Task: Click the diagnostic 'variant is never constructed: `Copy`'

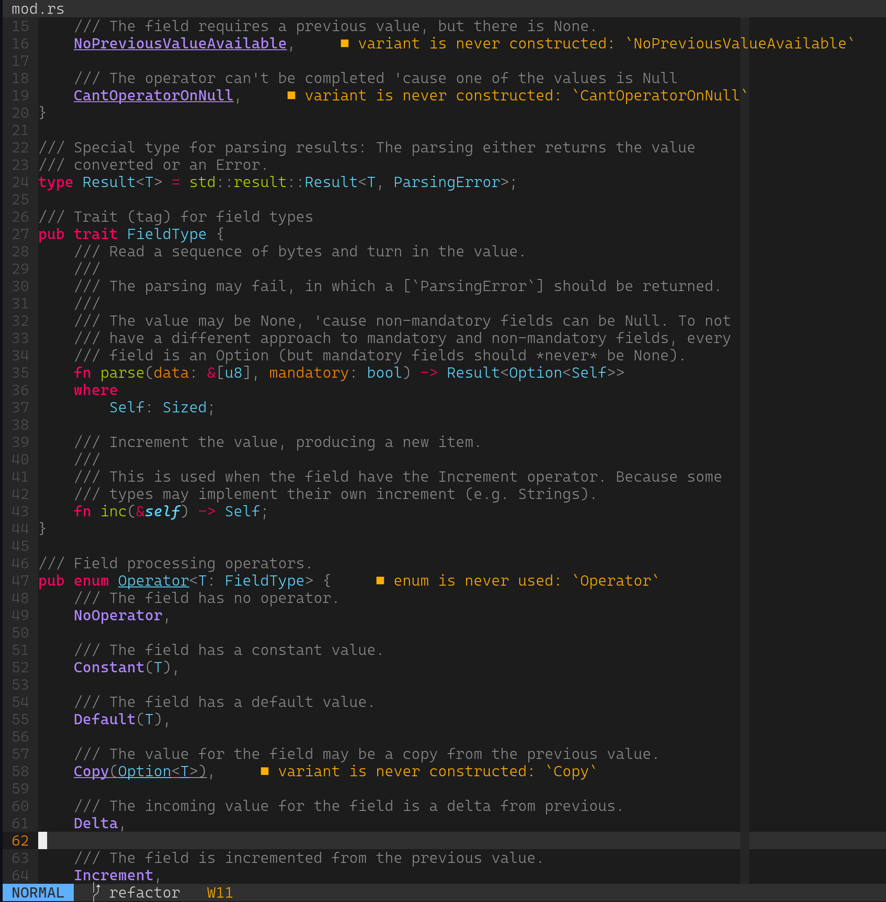Action: point(437,771)
